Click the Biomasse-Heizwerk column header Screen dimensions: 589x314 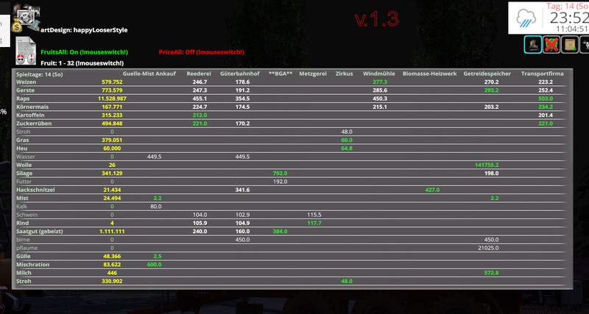tap(431, 74)
